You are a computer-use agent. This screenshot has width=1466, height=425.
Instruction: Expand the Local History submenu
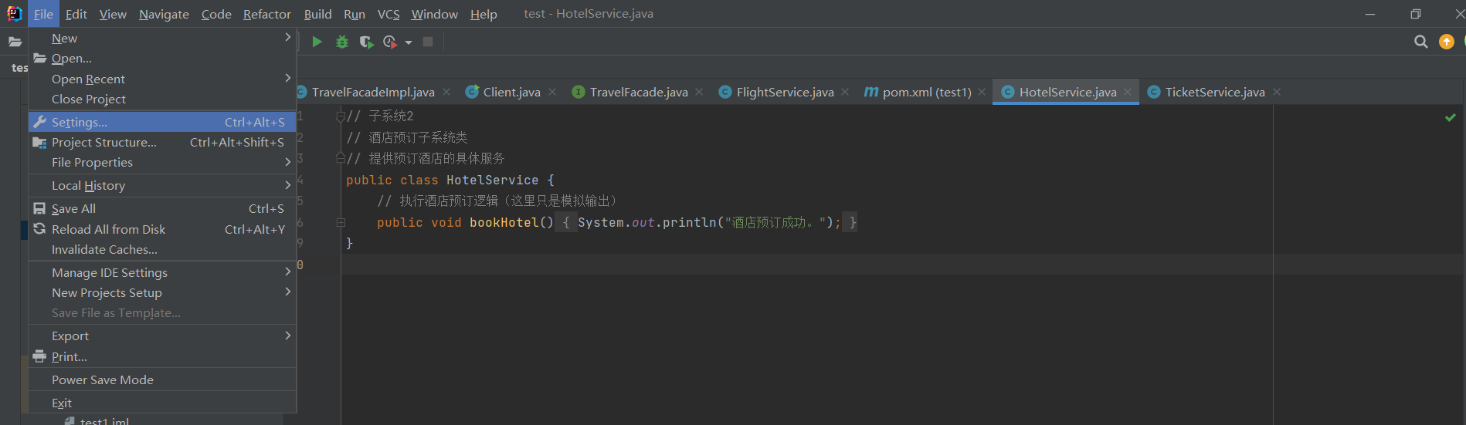point(287,185)
